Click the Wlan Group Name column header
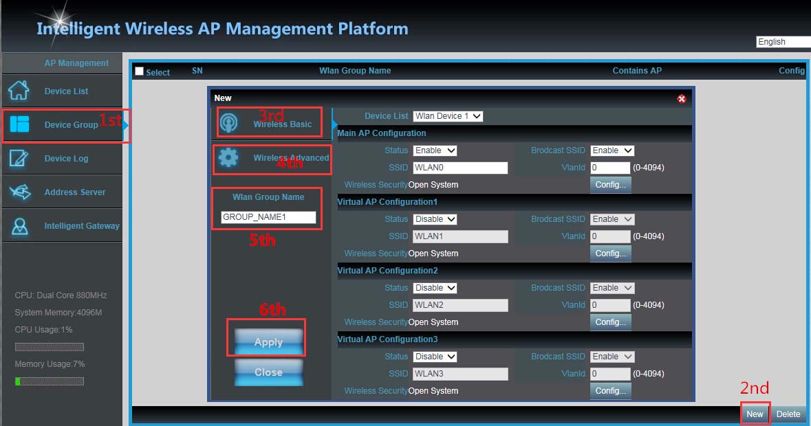The width and height of the screenshot is (811, 426). tap(355, 71)
